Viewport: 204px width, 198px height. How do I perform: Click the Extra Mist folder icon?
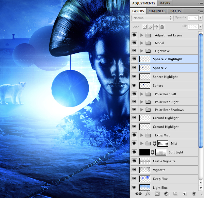[x=148, y=135]
